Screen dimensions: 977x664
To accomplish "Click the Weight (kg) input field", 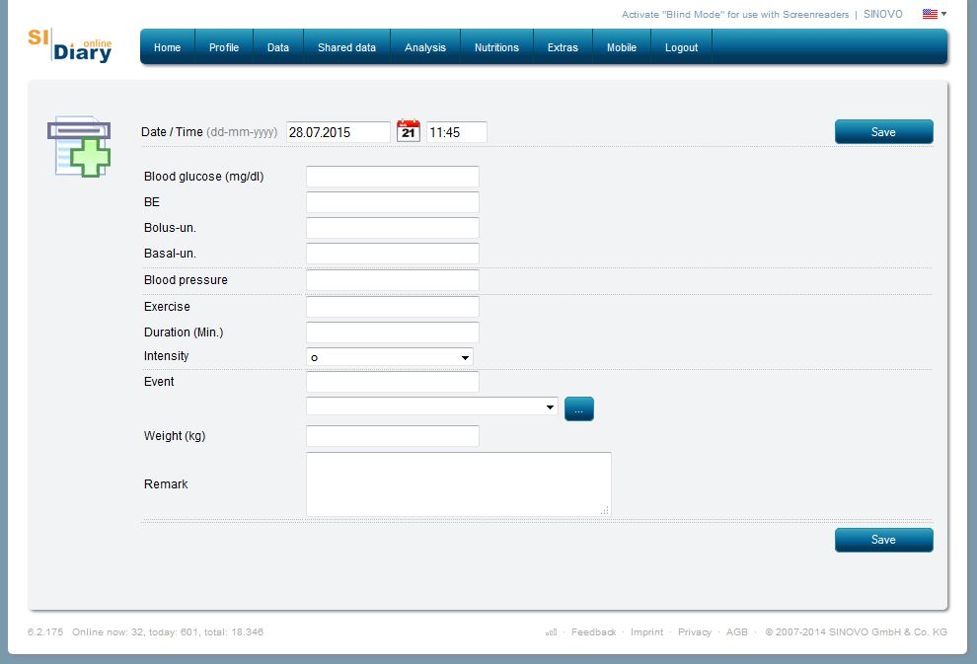I will coord(392,436).
